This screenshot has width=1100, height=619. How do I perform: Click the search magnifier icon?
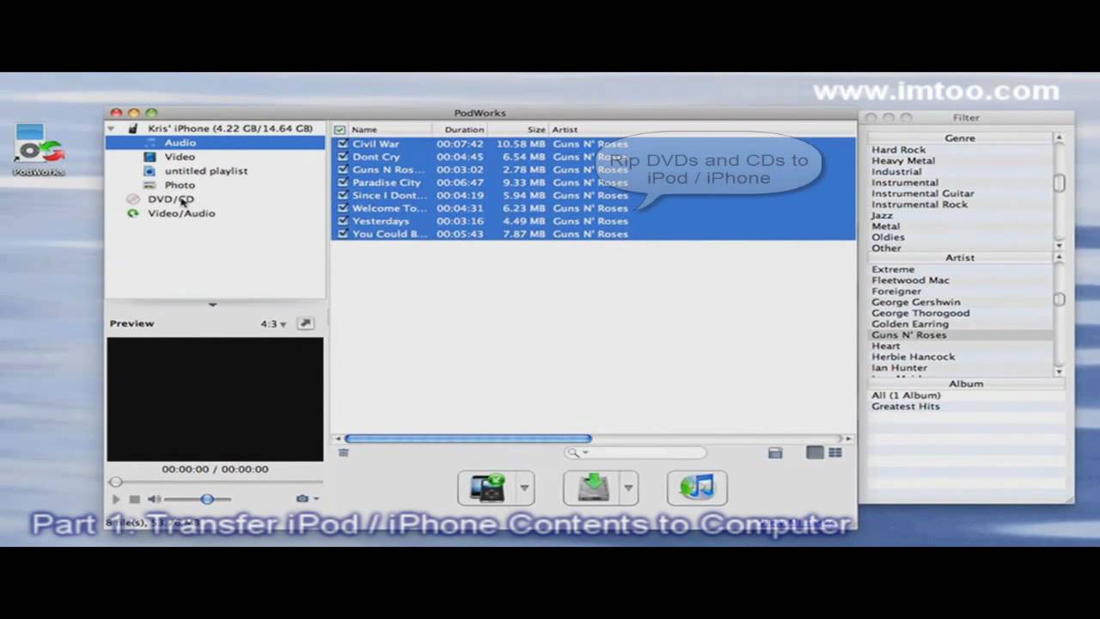tap(572, 452)
